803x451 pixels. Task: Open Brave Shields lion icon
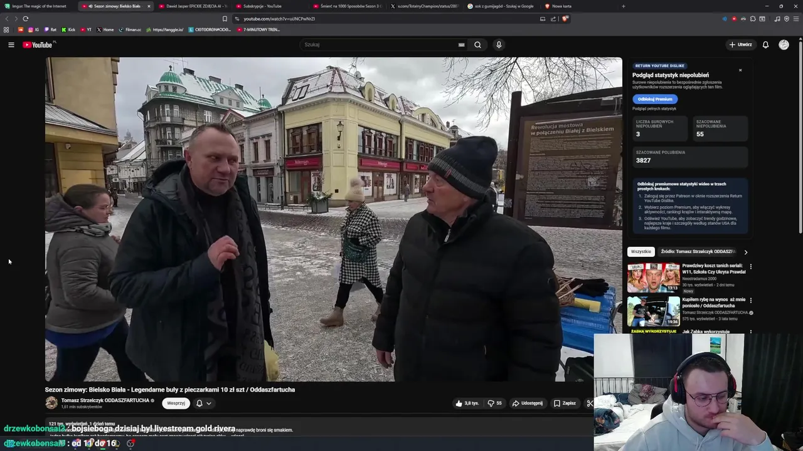pos(565,19)
